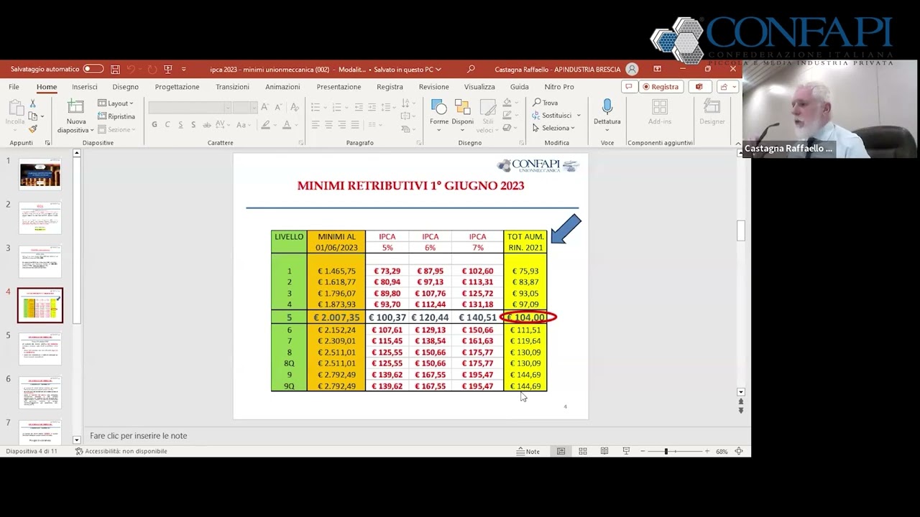The image size is (920, 517).
Task: Click font color A swatch
Action: tap(287, 125)
